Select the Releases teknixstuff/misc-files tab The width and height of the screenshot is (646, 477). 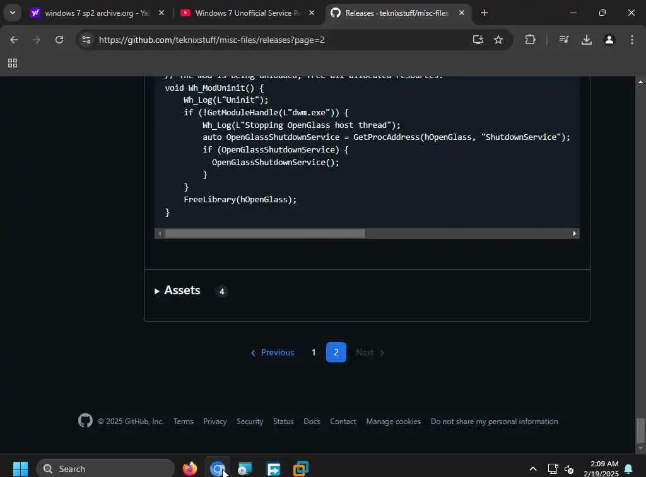[x=397, y=13]
